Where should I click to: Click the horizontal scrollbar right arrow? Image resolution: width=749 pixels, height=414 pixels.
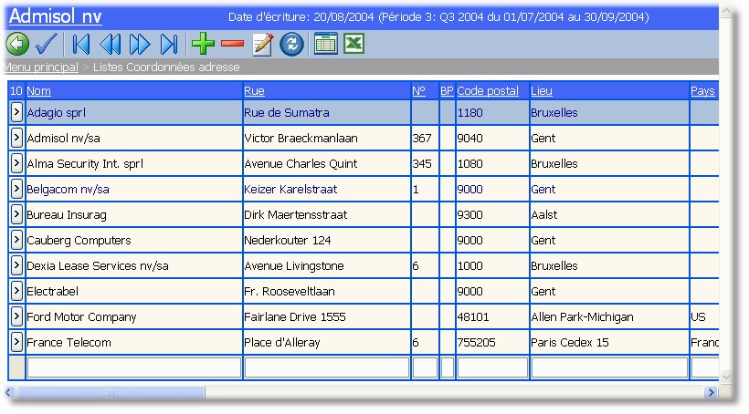(x=711, y=392)
